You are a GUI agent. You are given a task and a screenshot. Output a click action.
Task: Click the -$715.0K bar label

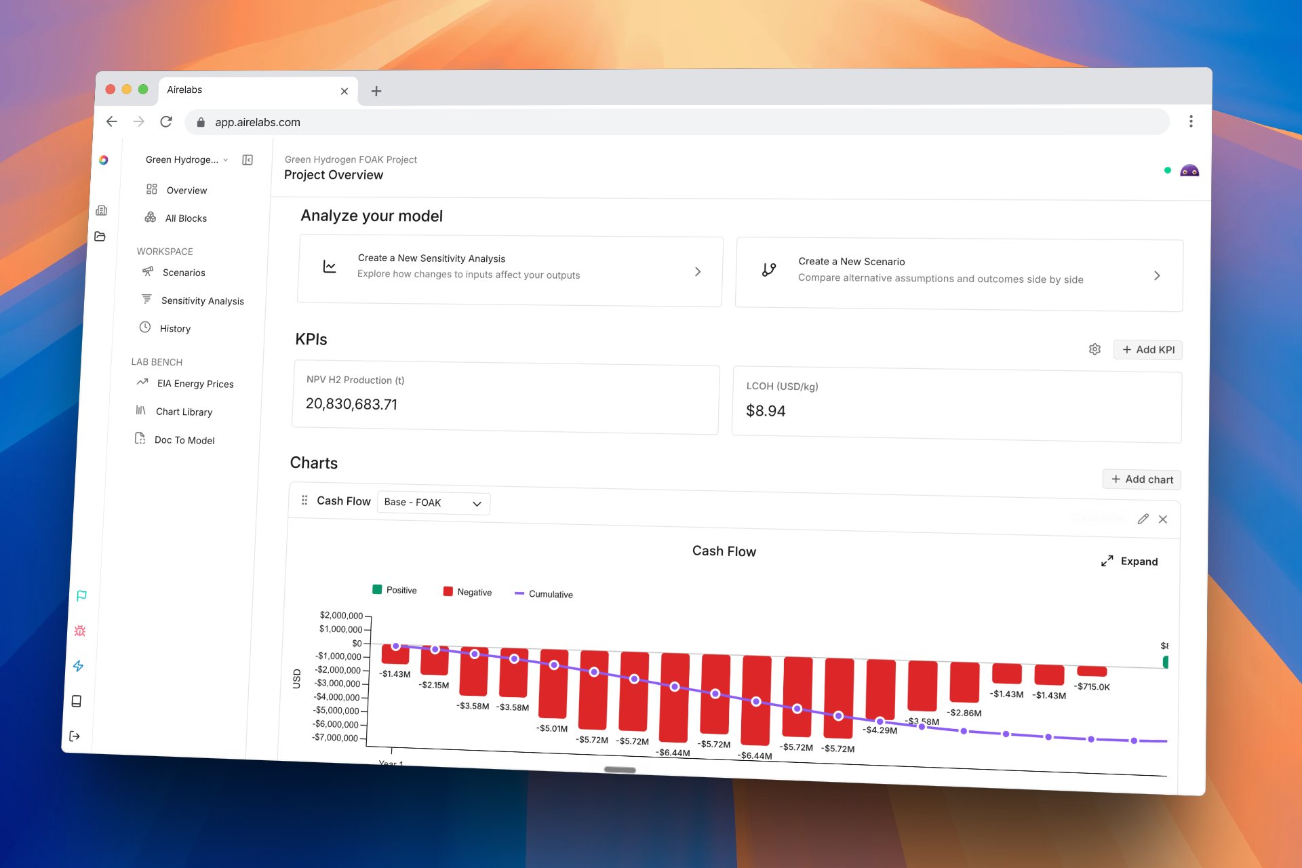click(x=1091, y=687)
